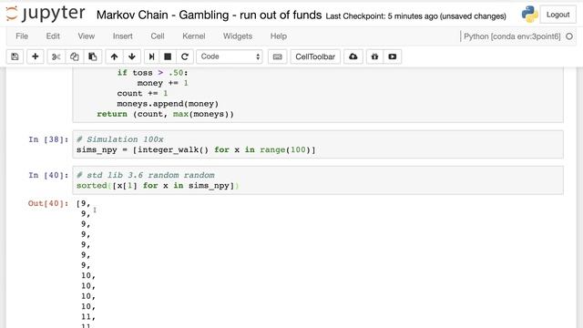Save and checkpoint the notebook

15,56
